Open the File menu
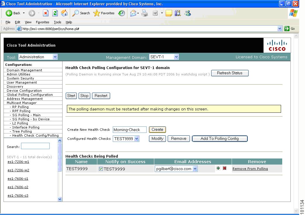 (x=8, y=22)
